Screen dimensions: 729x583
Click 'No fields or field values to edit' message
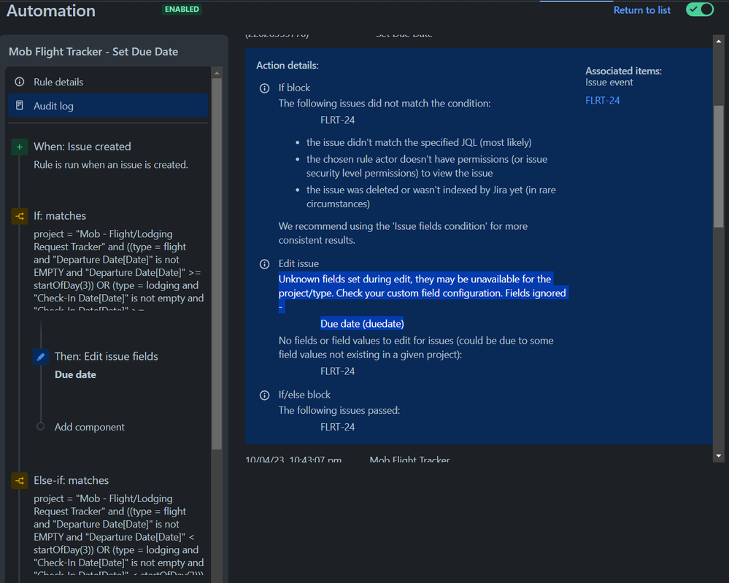click(416, 347)
